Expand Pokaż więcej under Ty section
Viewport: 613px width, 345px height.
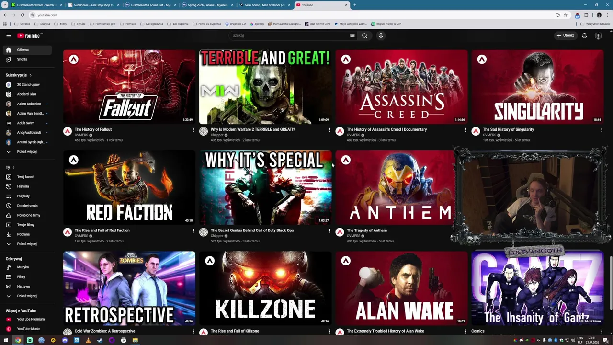point(26,244)
